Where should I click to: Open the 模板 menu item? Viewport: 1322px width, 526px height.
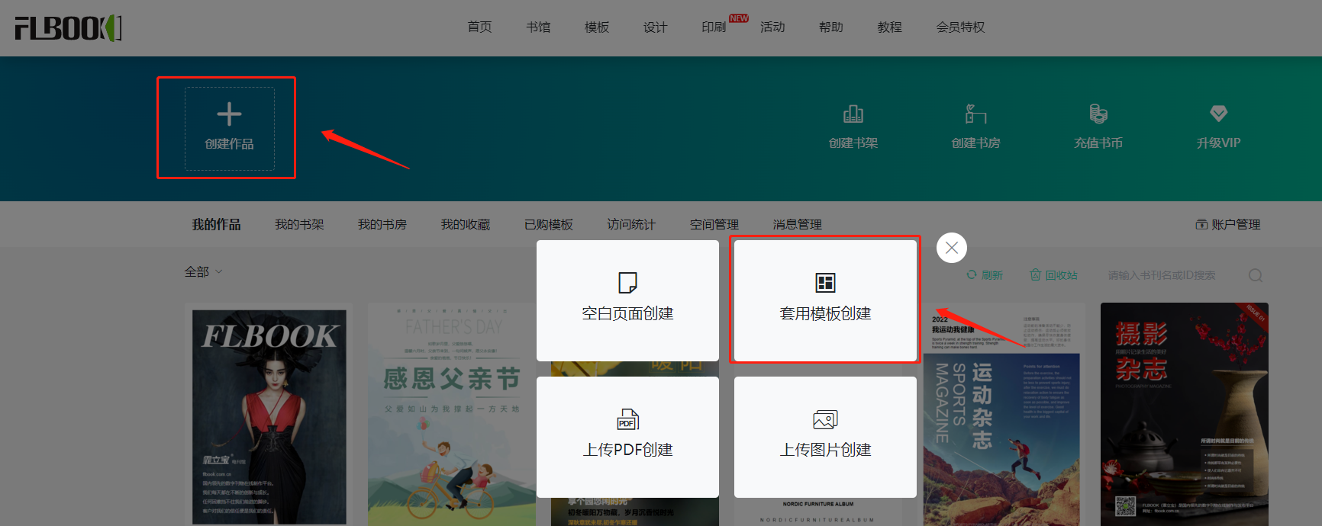(597, 27)
